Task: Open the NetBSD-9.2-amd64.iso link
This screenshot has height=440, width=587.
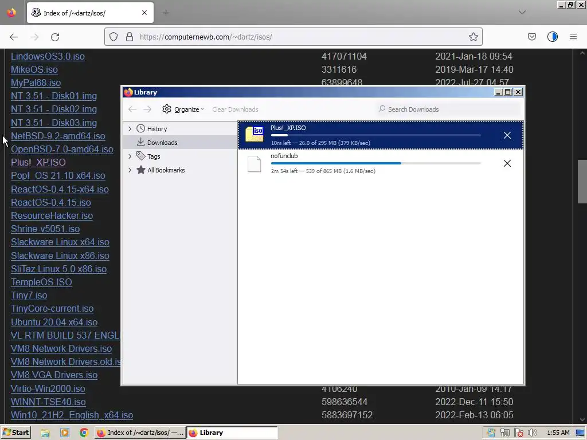Action: (x=58, y=136)
